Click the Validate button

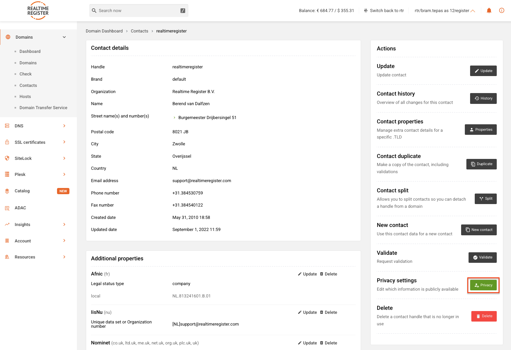pyautogui.click(x=482, y=258)
